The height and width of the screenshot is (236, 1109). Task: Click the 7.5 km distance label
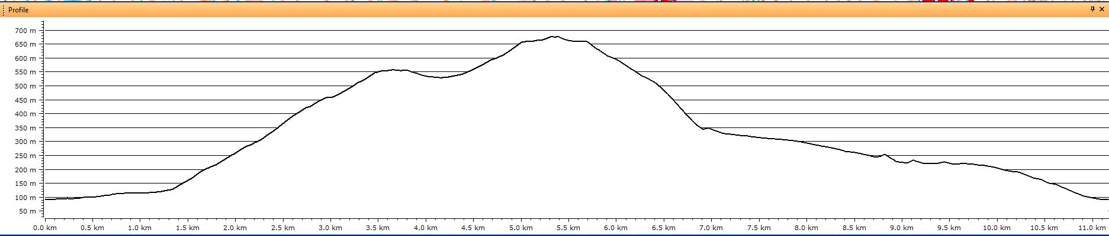pyautogui.click(x=758, y=228)
